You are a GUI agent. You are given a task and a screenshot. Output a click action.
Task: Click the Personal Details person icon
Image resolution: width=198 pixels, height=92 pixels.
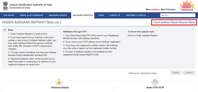[x=59, y=82]
